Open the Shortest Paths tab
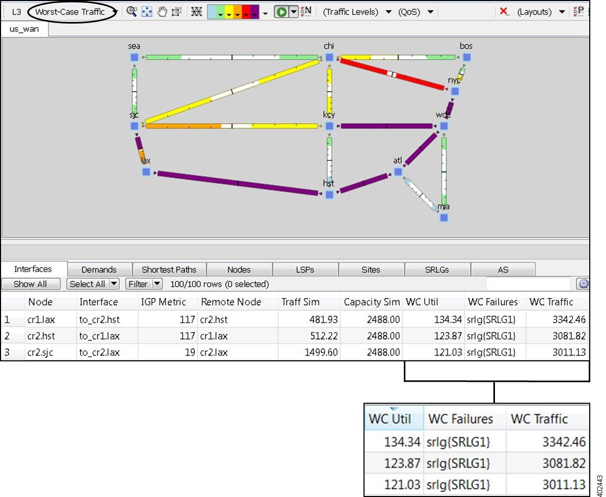The height and width of the screenshot is (497, 606). pos(169,269)
